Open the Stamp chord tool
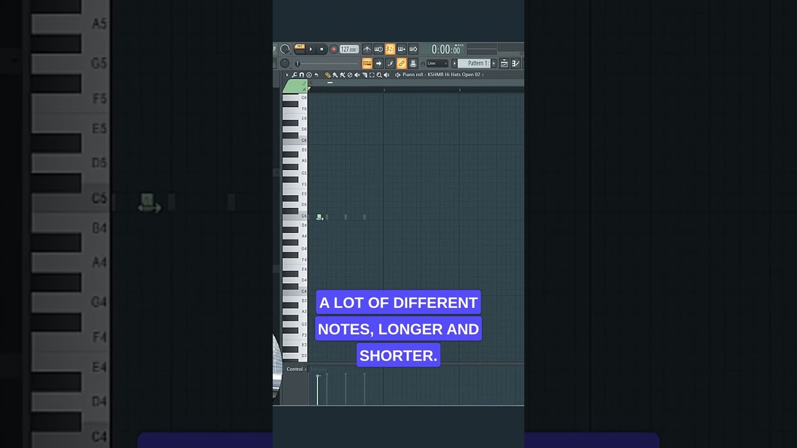This screenshot has height=448, width=797. point(309,75)
